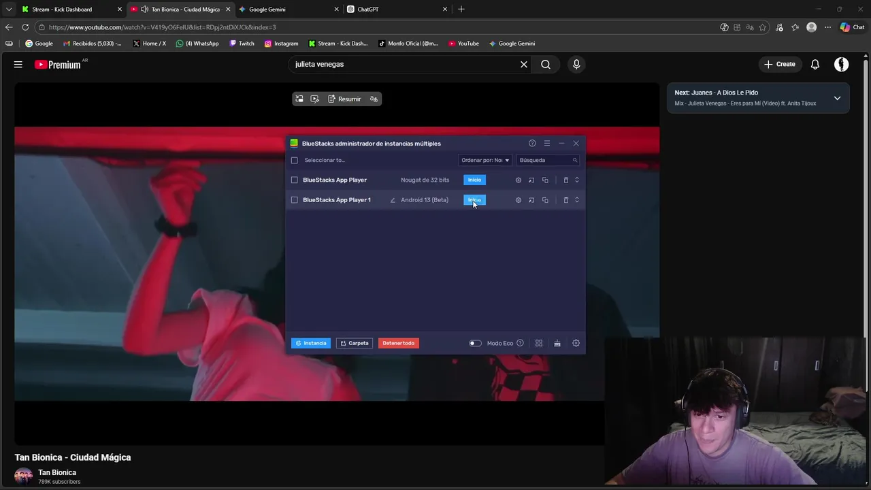Screen dimensions: 871x490
Task: Click the Instancia button to create instance
Action: [311, 343]
